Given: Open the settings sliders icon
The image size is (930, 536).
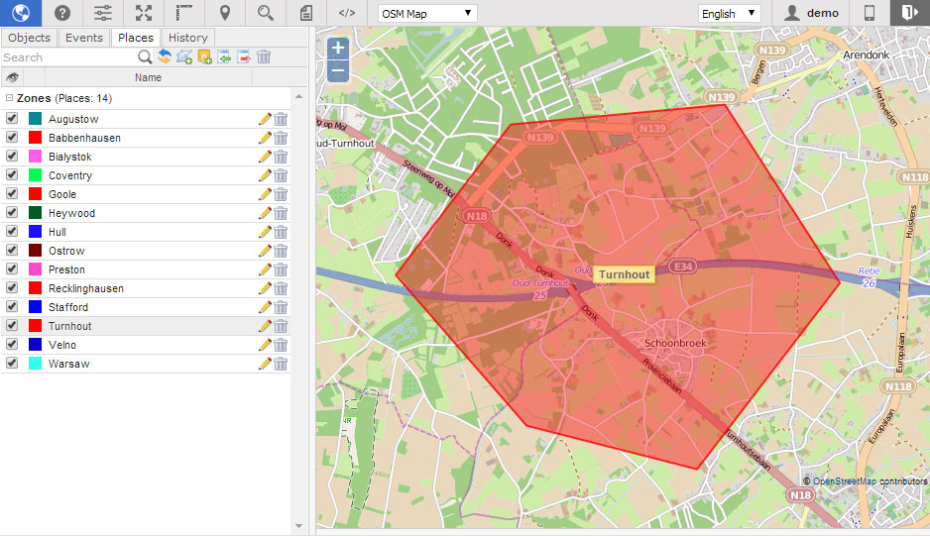Looking at the screenshot, I should (x=103, y=13).
